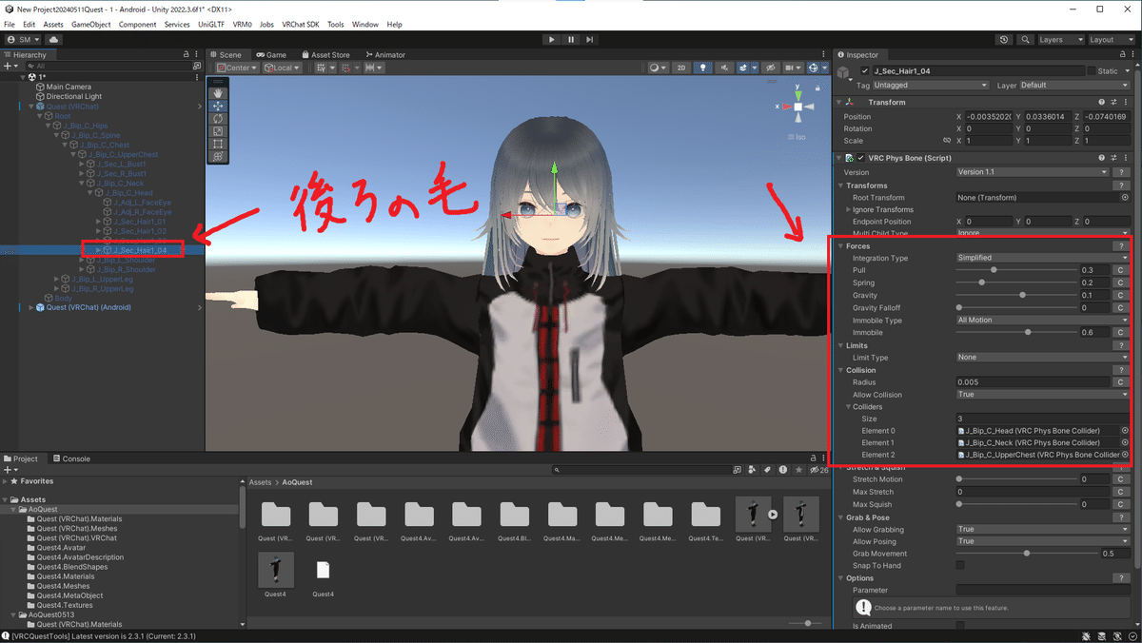Click help button for Forces section
Image resolution: width=1142 pixels, height=643 pixels.
tap(1121, 246)
